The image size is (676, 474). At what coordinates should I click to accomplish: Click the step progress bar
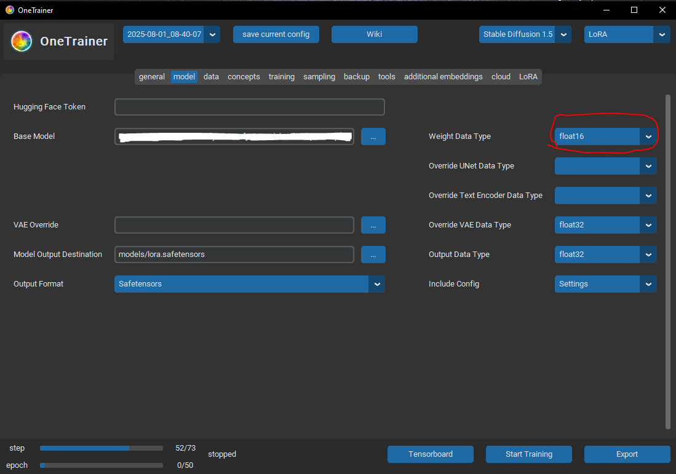tap(101, 448)
